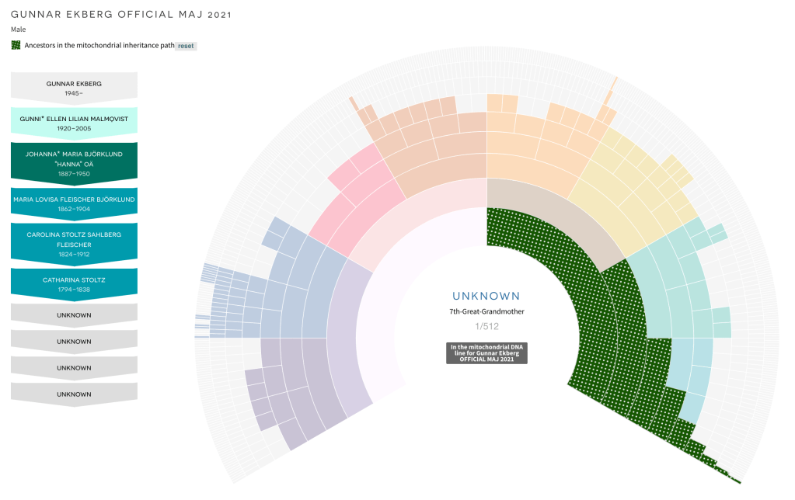The width and height of the screenshot is (795, 500).
Task: Select Gunnar Ekberg 1945 in lineage list
Action: [x=74, y=88]
